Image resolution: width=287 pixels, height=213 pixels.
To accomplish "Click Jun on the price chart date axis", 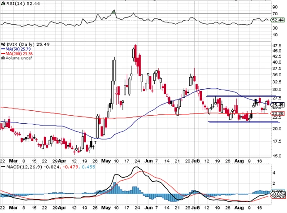I will [x=148, y=161].
